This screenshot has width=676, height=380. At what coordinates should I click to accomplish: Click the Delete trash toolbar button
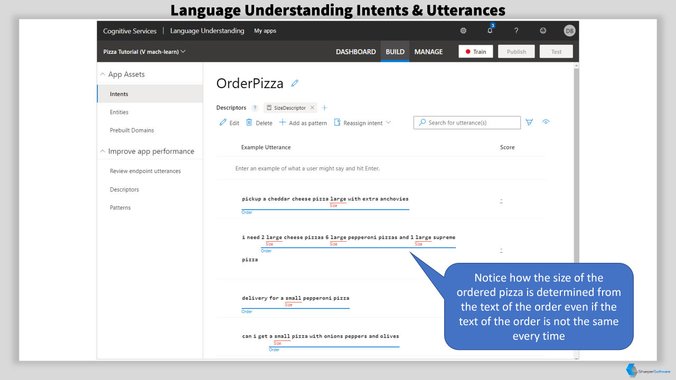pyautogui.click(x=259, y=122)
